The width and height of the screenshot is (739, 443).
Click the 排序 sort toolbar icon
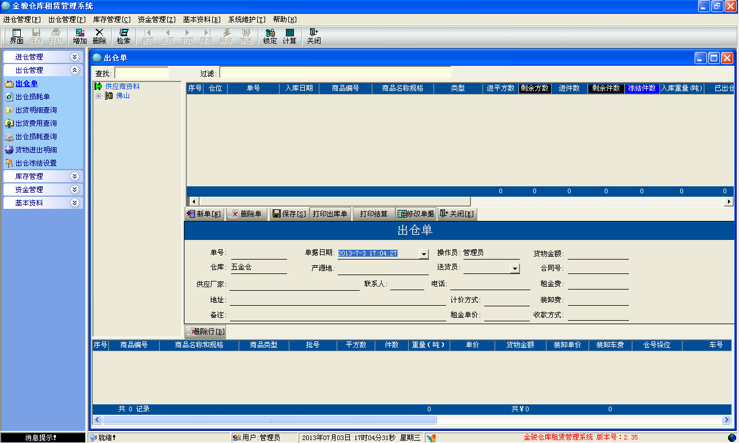click(227, 36)
